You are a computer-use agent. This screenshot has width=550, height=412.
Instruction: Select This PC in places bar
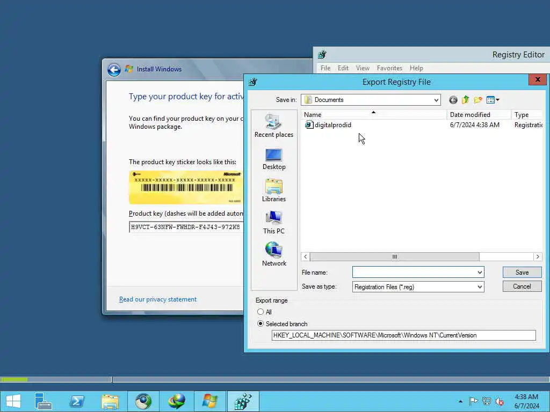273,223
